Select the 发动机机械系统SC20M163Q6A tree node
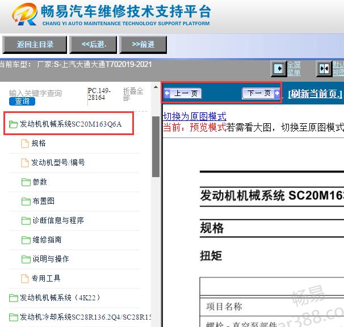The height and width of the screenshot is (327, 344). coord(70,124)
